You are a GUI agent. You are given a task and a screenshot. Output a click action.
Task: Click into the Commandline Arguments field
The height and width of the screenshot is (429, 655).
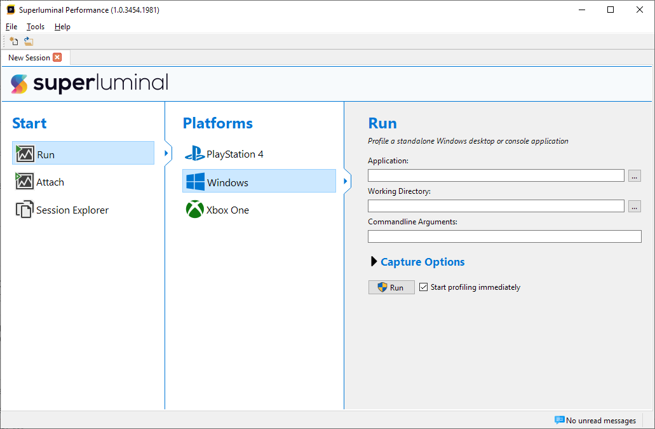504,236
